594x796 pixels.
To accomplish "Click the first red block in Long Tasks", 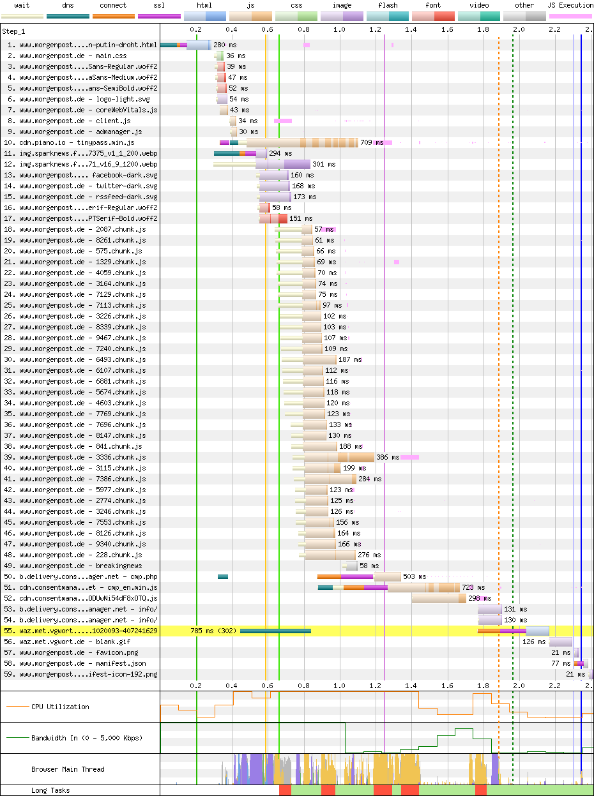I will pyautogui.click(x=285, y=791).
